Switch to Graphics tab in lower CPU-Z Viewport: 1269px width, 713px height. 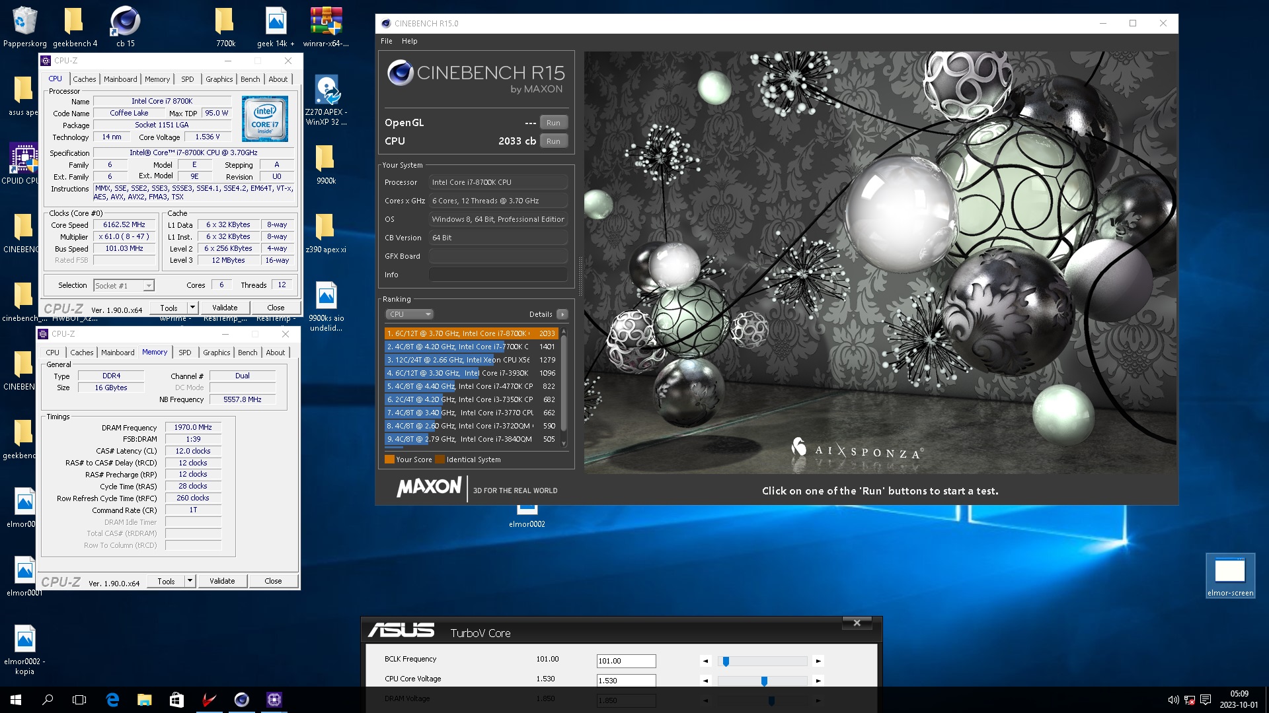pos(216,353)
